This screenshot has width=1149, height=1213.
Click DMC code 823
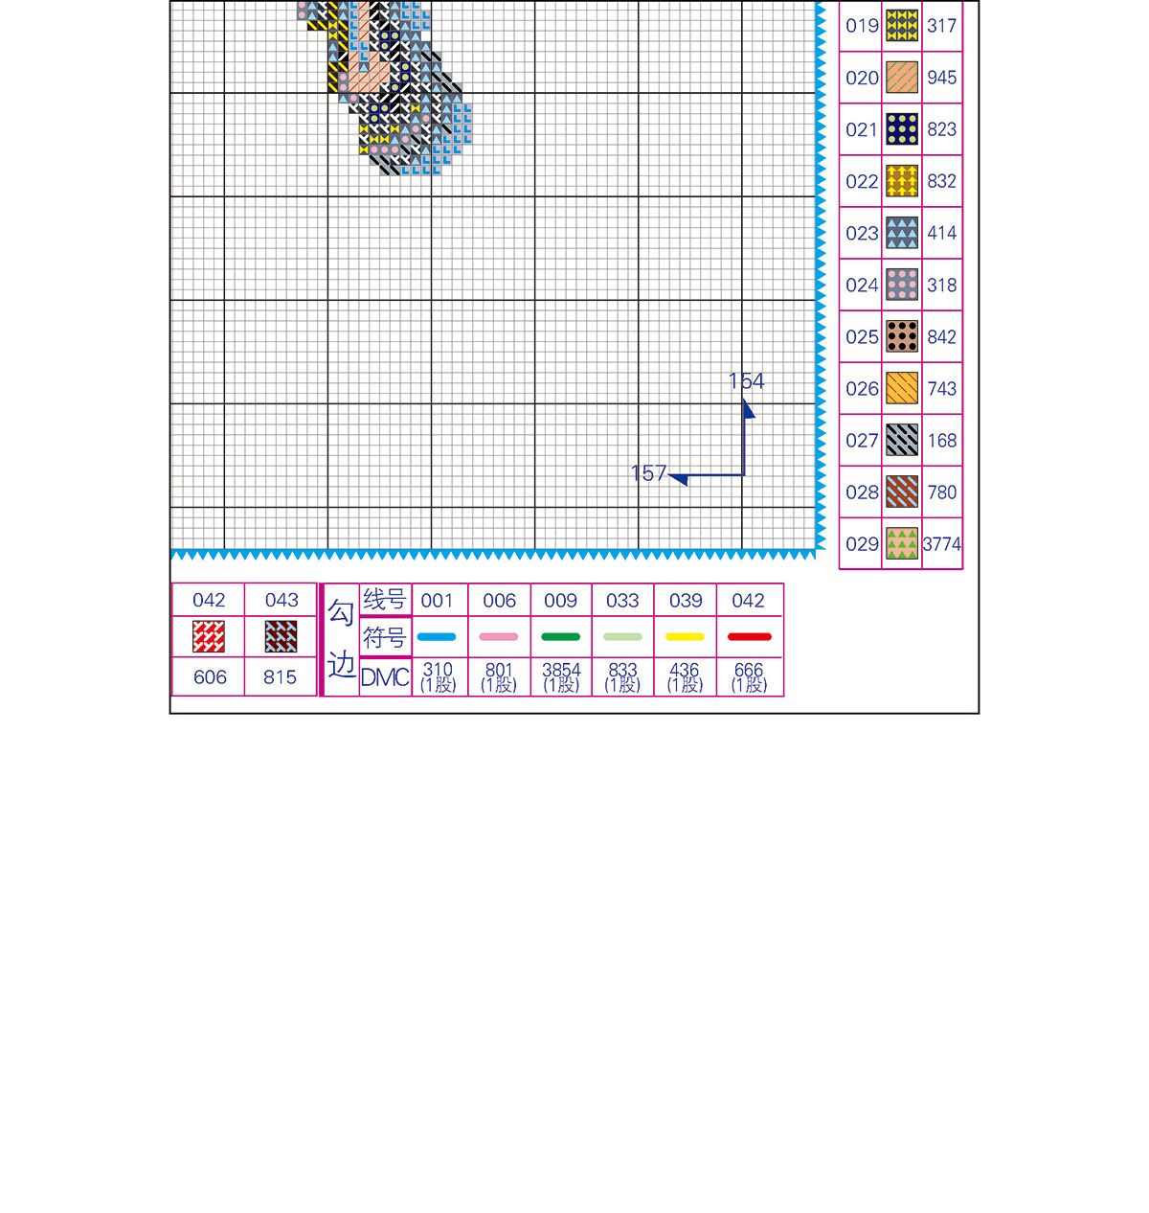[942, 129]
